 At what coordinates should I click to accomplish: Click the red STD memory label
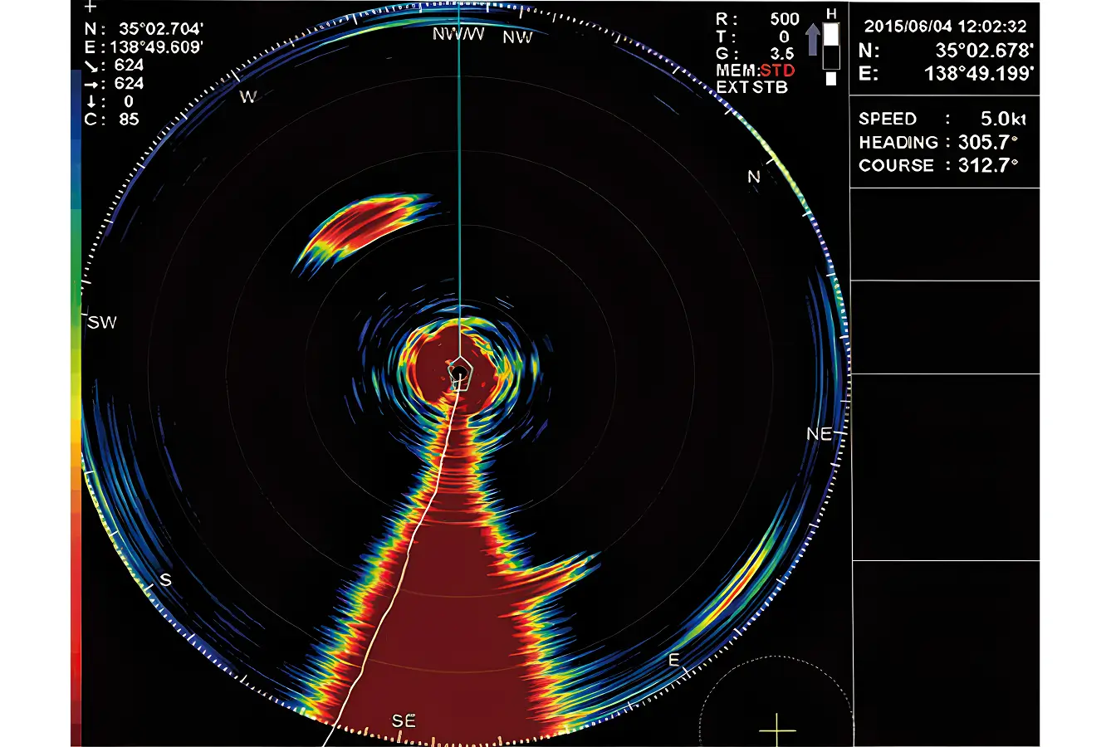(777, 71)
